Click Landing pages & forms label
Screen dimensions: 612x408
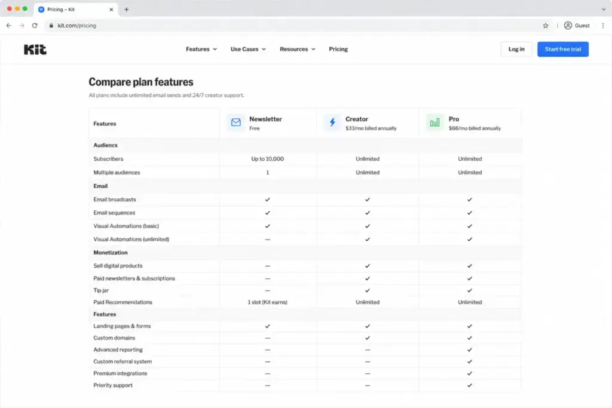[122, 326]
